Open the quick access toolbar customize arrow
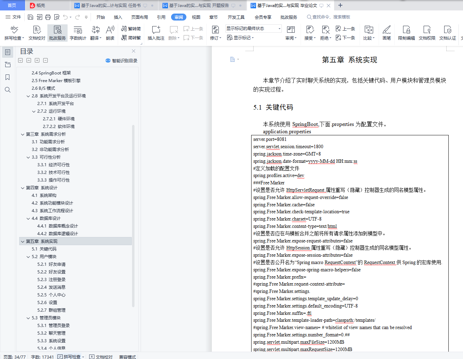This screenshot has width=463, height=359. pyautogui.click(x=86, y=17)
